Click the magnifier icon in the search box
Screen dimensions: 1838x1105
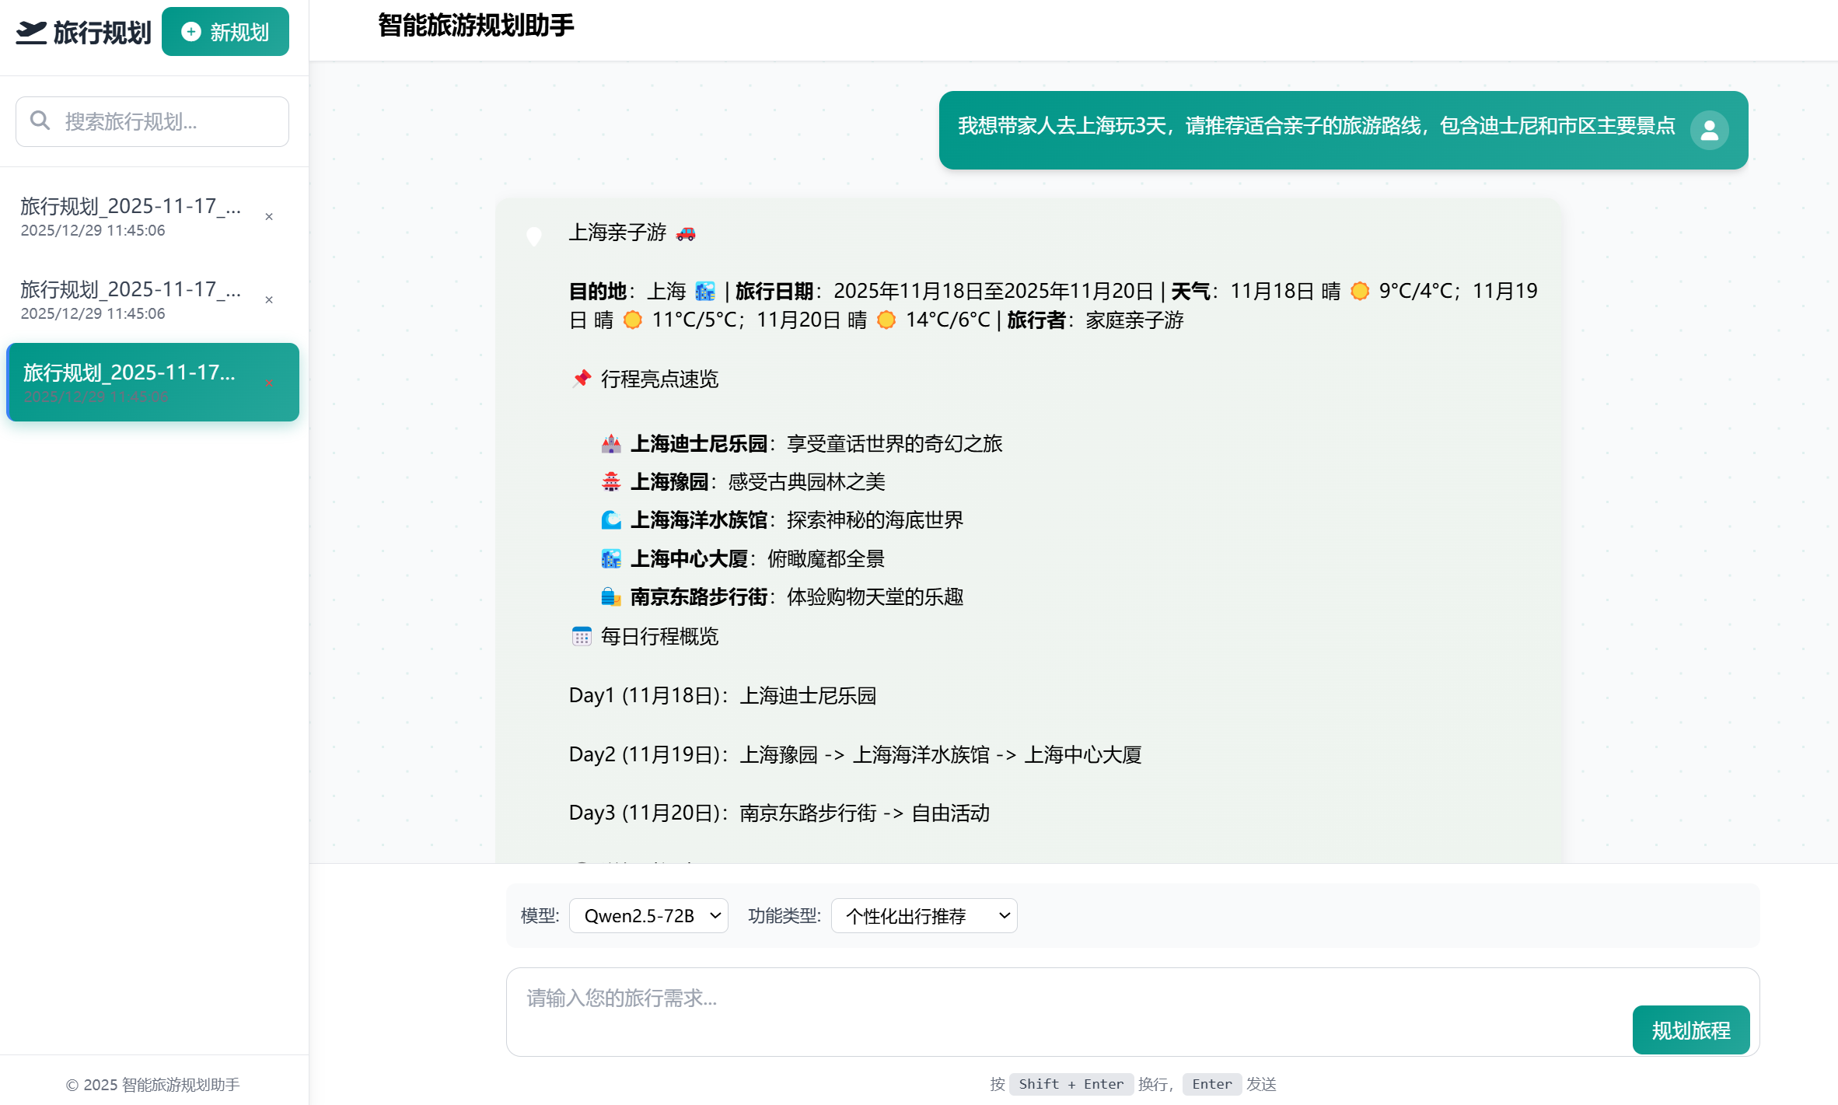point(40,121)
